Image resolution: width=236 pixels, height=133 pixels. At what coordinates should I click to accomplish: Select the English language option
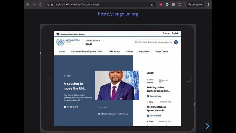point(175,33)
